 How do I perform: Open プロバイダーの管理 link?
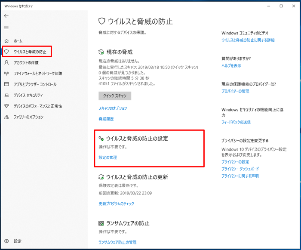click(x=235, y=91)
